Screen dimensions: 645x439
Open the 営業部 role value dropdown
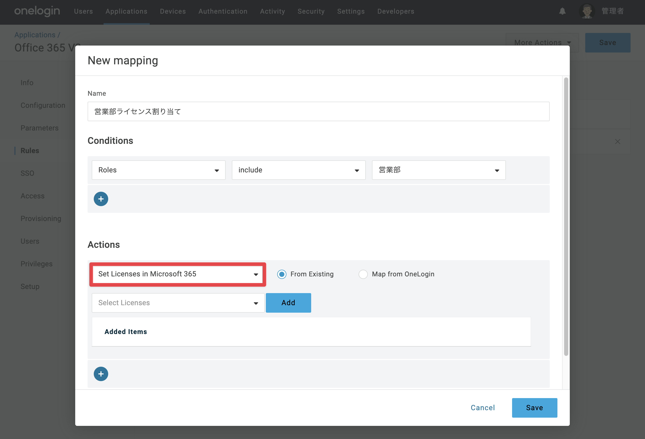(x=439, y=170)
